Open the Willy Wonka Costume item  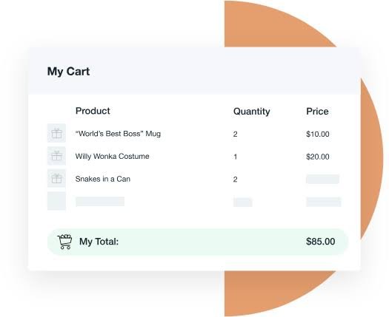click(113, 157)
